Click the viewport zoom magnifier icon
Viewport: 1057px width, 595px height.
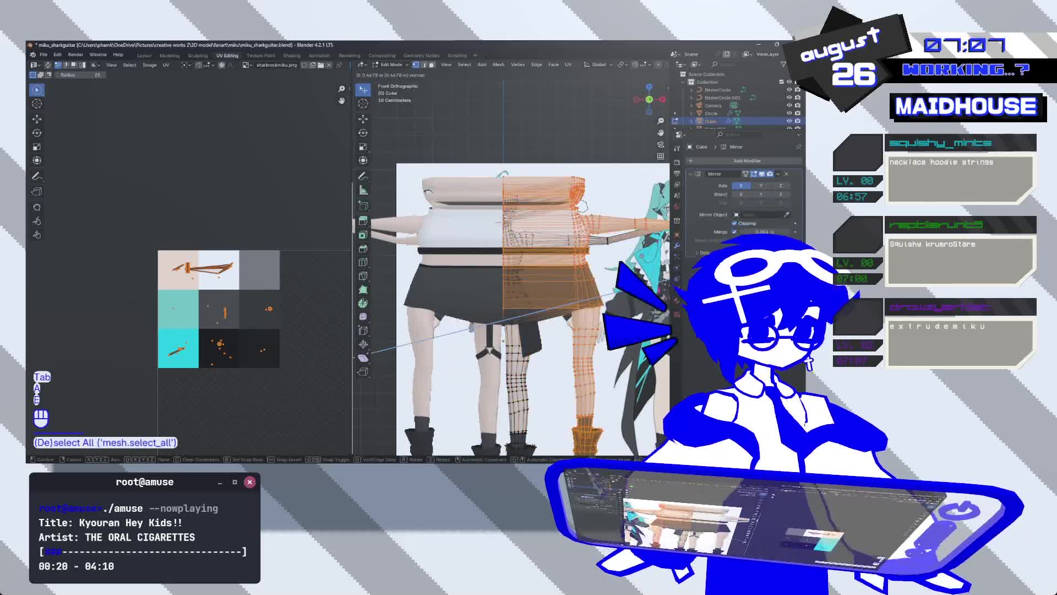[x=661, y=121]
